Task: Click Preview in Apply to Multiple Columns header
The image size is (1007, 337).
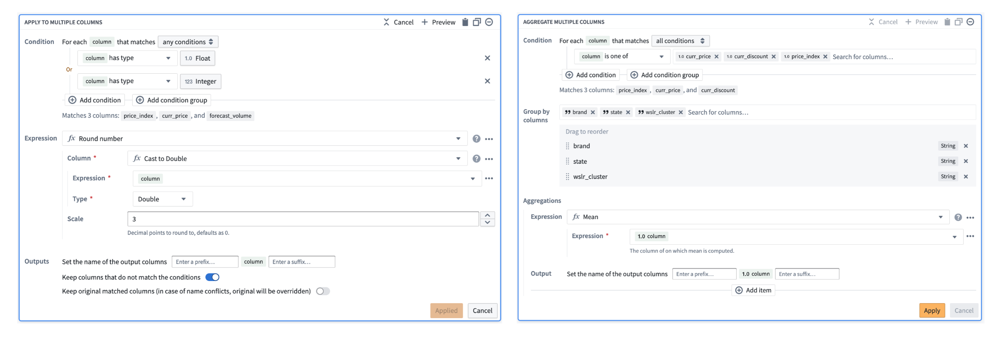Action: coord(438,22)
